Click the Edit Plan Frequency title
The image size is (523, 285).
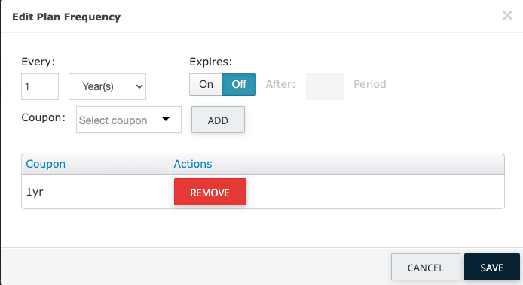point(66,17)
